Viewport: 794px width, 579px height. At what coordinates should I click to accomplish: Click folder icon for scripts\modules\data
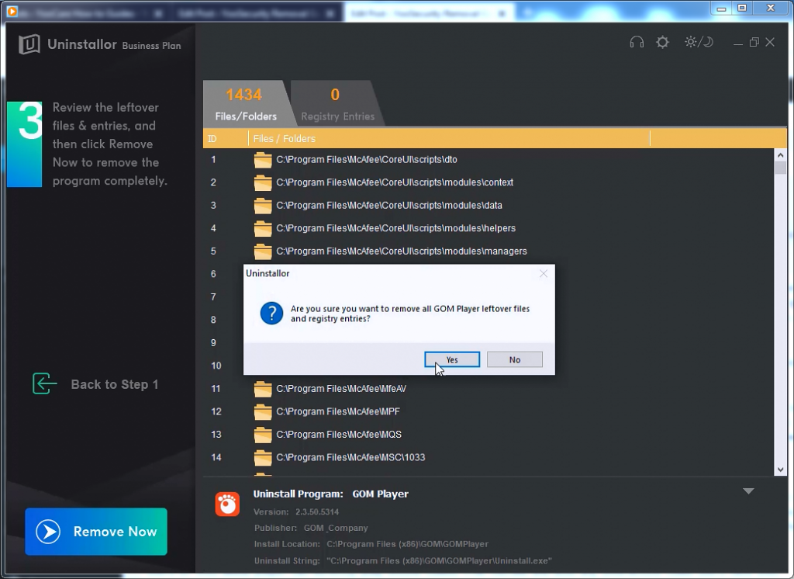coord(263,206)
